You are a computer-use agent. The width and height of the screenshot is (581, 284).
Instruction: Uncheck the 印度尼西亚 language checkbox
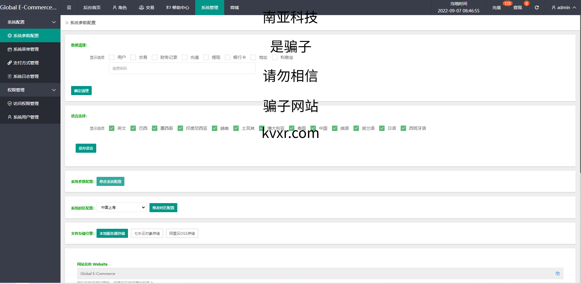point(180,128)
